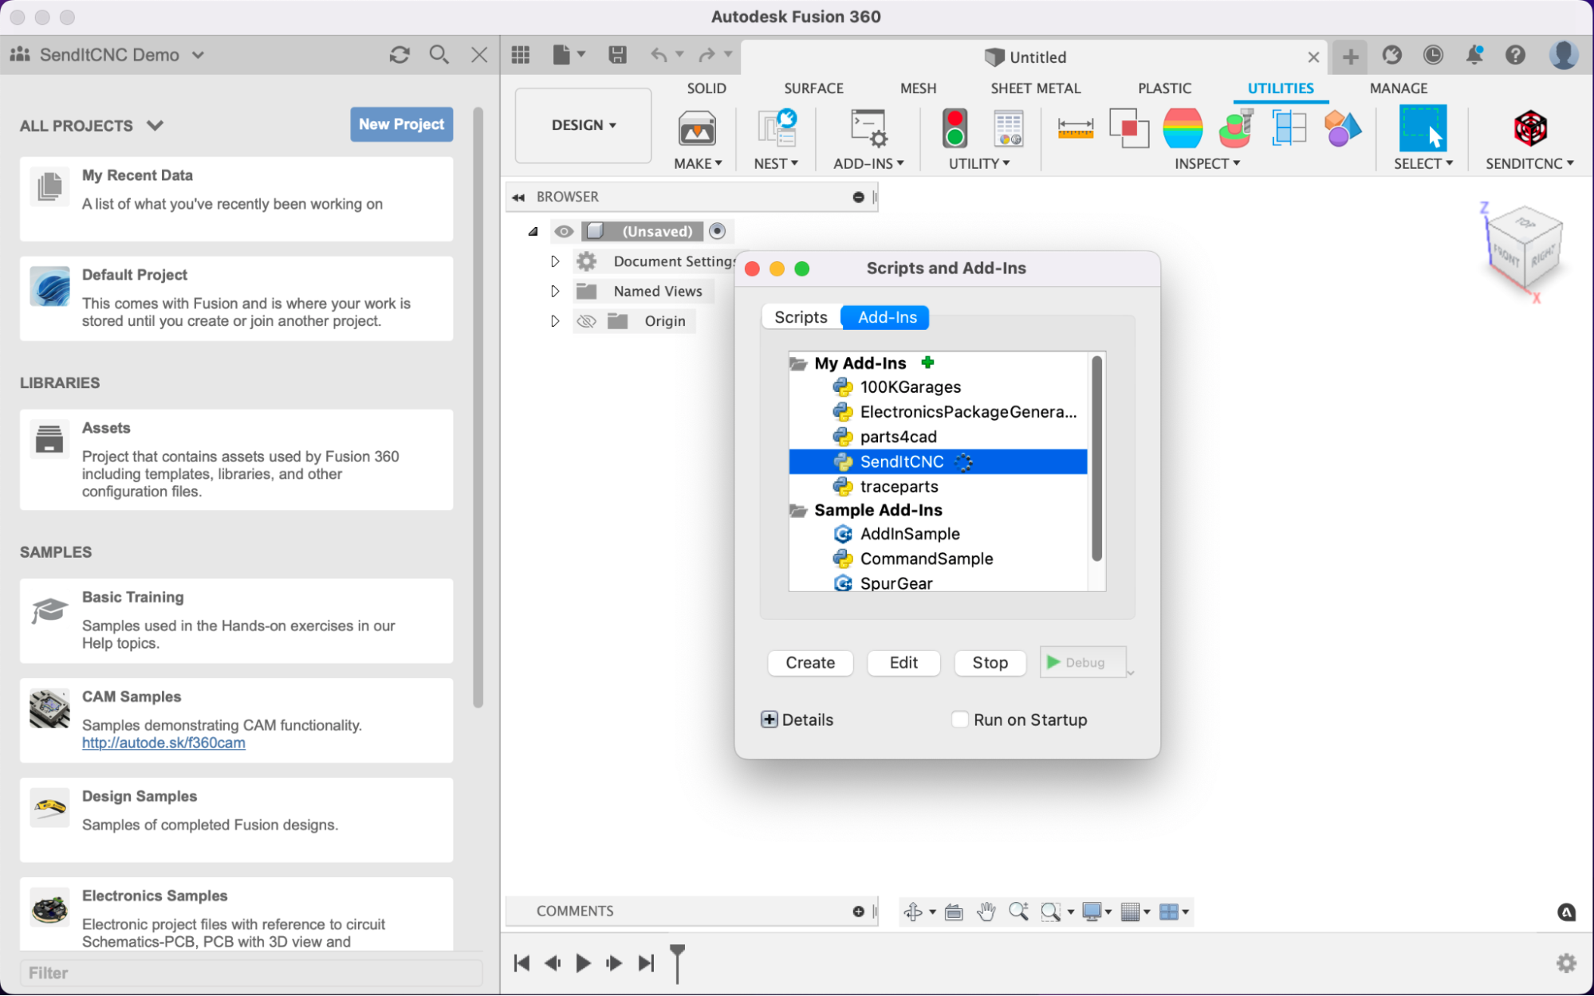1594x996 pixels.
Task: Open the data panel grid icon
Action: point(521,55)
